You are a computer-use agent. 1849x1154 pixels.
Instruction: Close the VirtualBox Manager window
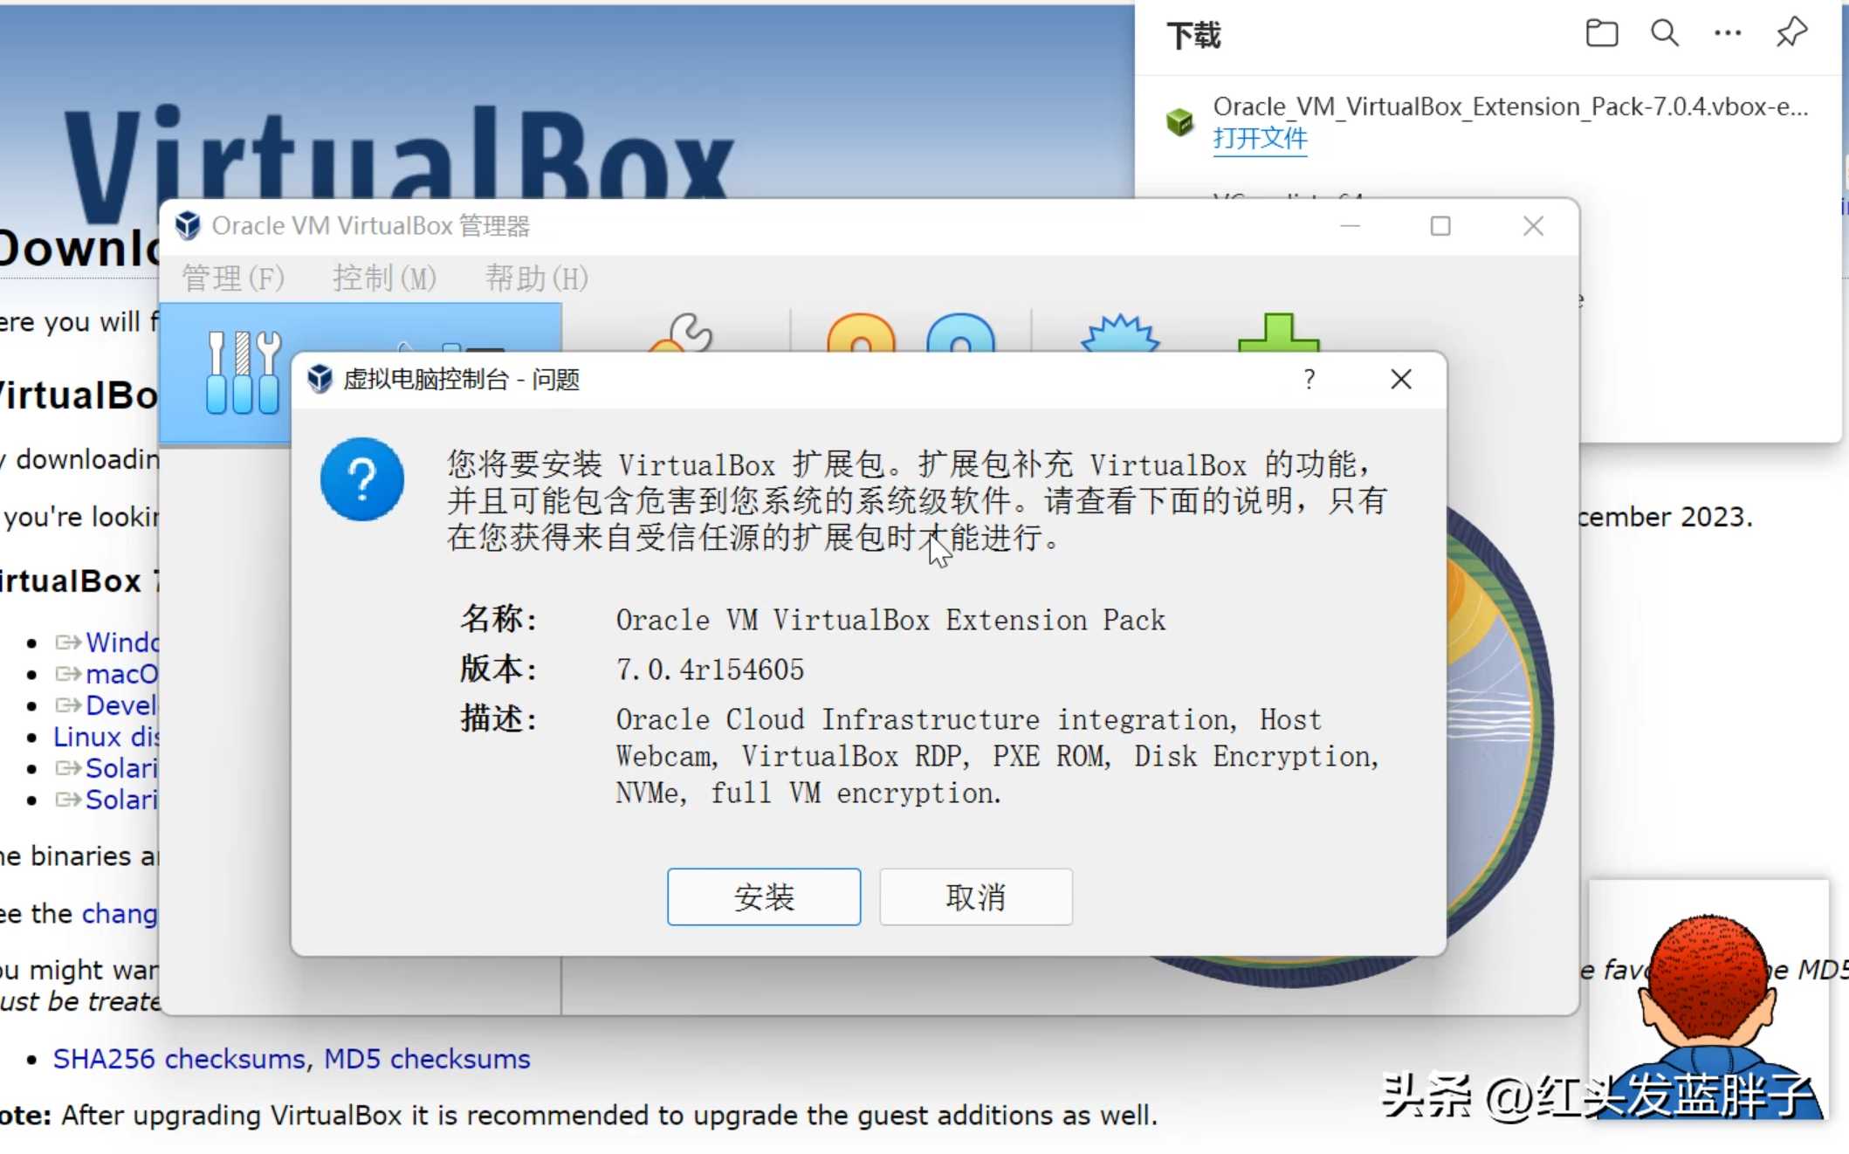1534,226
